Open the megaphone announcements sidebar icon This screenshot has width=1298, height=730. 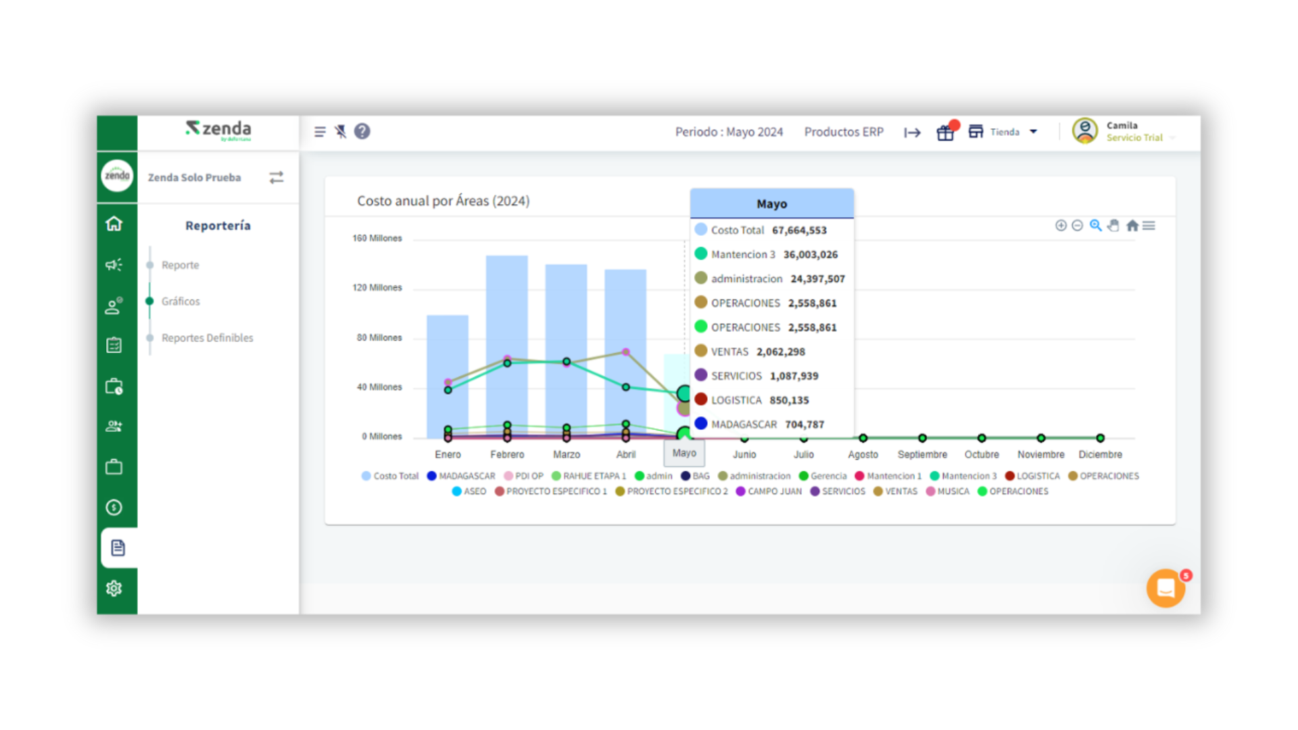coord(114,264)
